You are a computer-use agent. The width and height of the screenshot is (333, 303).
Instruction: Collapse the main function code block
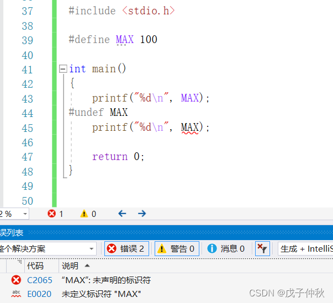tap(63, 69)
